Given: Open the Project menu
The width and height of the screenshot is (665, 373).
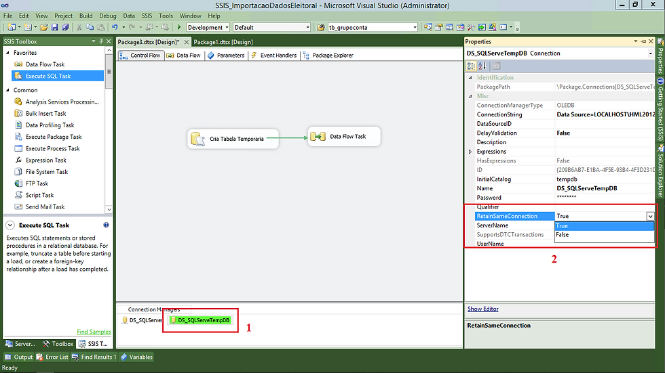Looking at the screenshot, I should tap(63, 16).
